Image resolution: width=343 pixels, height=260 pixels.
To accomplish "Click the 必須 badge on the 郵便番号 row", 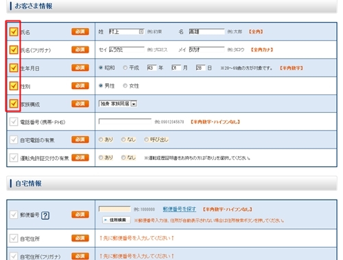I will click(80, 214).
